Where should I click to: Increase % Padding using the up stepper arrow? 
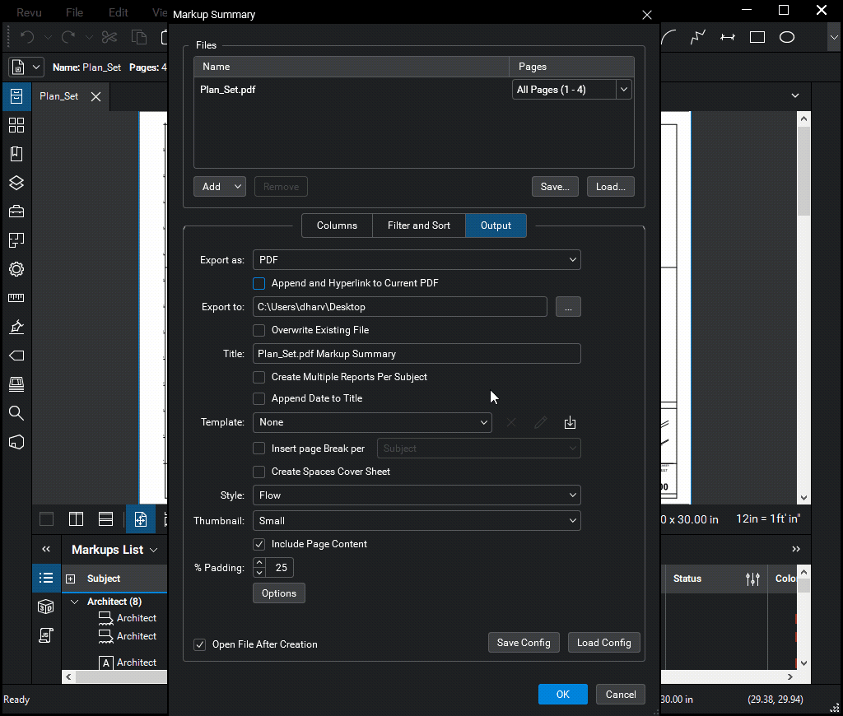coord(258,563)
